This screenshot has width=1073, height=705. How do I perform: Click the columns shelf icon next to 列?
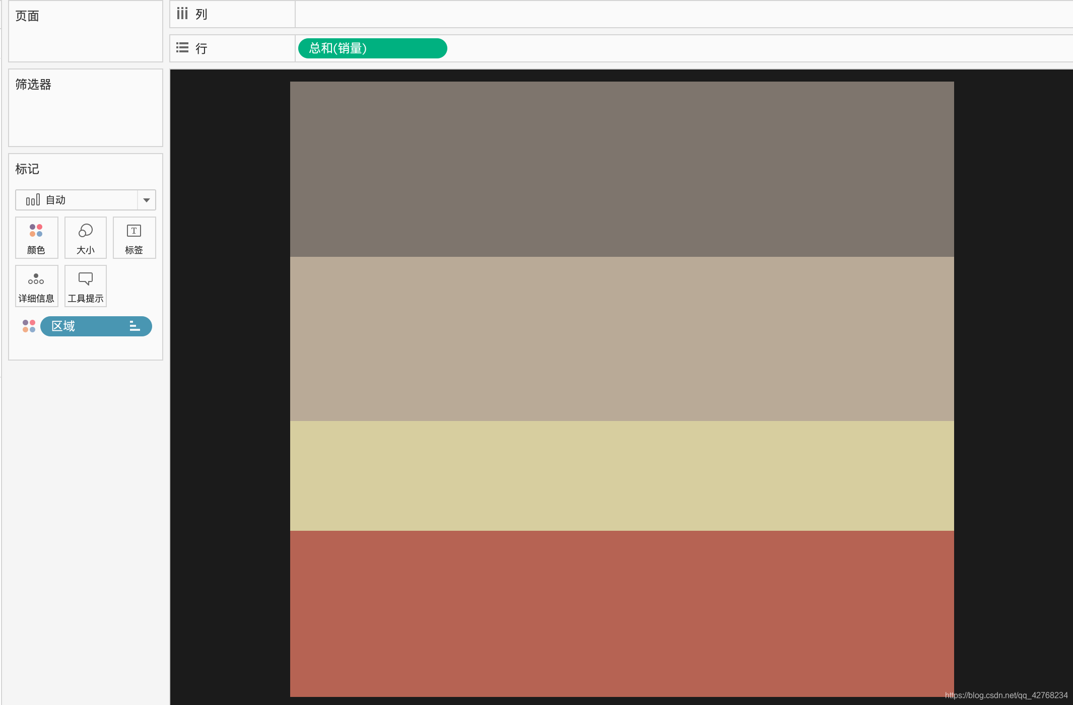[182, 14]
